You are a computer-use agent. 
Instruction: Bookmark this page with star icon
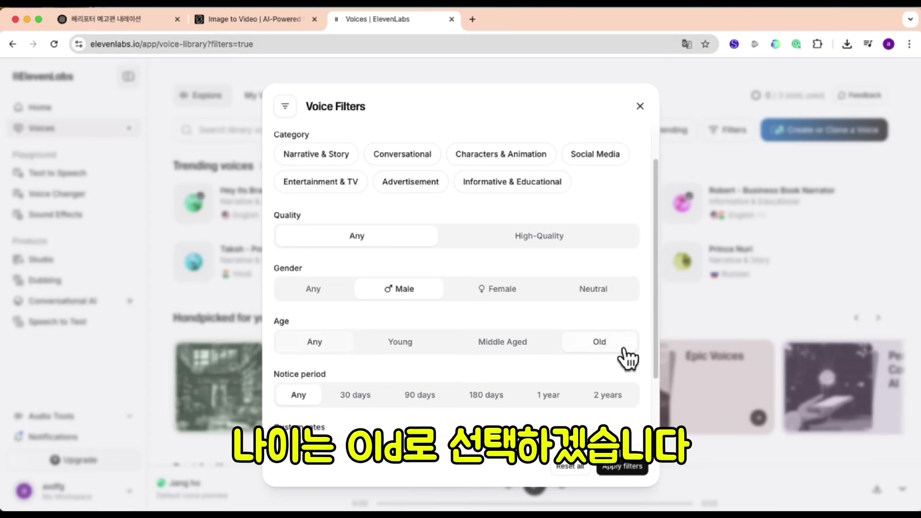click(705, 44)
